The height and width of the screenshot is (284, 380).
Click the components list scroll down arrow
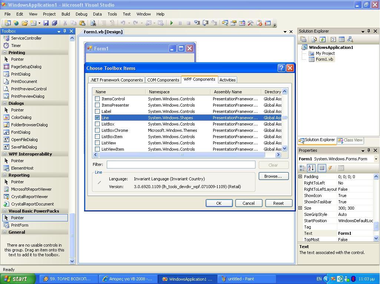[285, 148]
